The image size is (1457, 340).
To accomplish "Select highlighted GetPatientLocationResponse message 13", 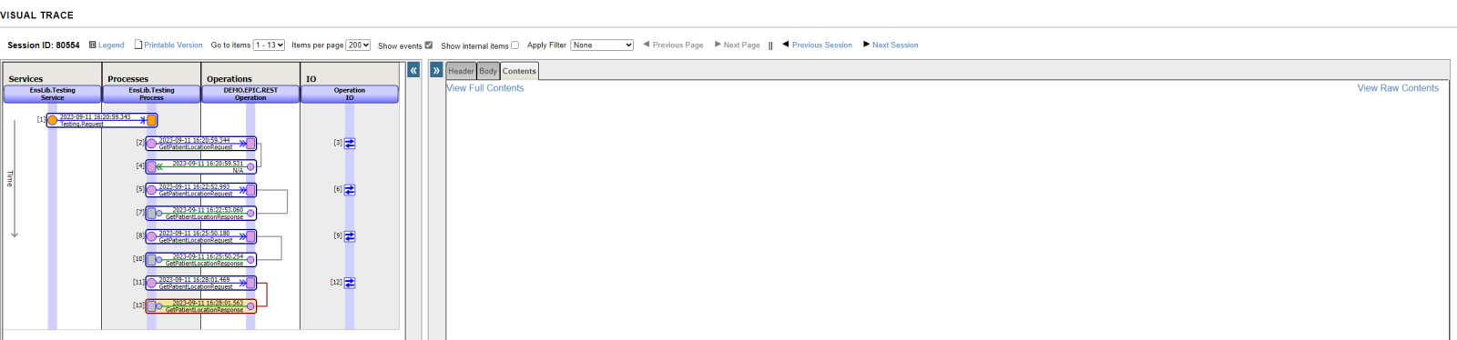I will (x=201, y=306).
